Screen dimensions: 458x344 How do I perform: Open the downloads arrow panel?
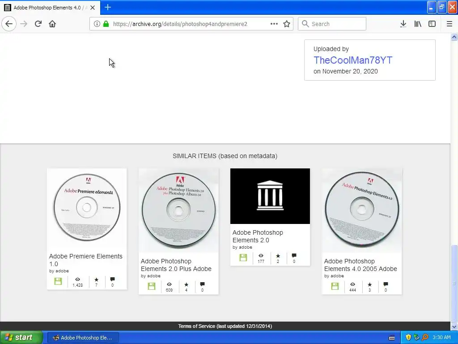tap(403, 24)
